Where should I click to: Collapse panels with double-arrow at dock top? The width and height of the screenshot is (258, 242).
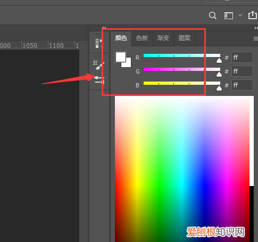click(x=104, y=28)
